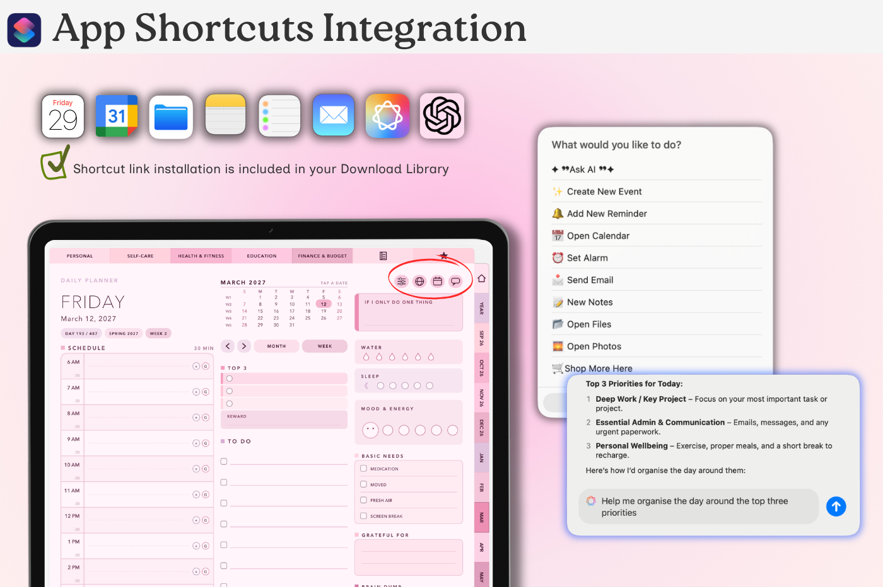
Task: Click the Week view button
Action: click(325, 346)
